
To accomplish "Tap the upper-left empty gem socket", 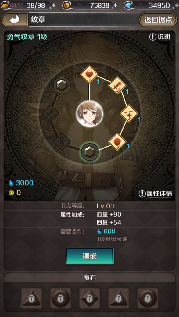I will [62, 85].
